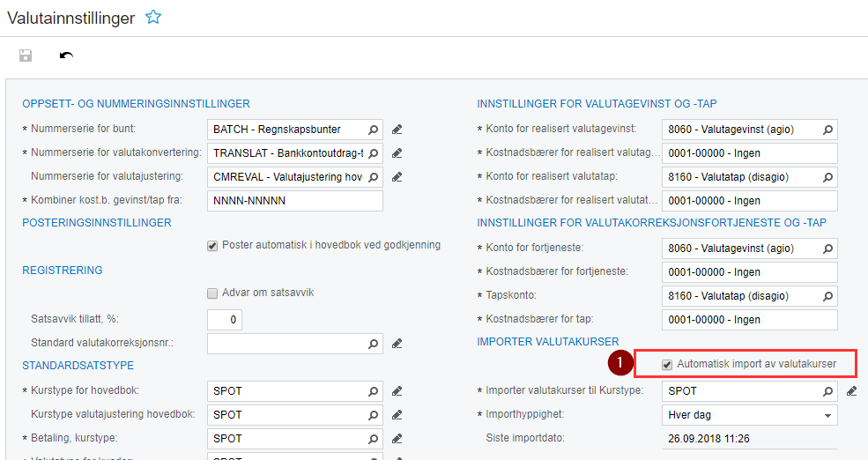Click the Valutainnstillinger page title
This screenshot has height=460, width=868.
[70, 19]
